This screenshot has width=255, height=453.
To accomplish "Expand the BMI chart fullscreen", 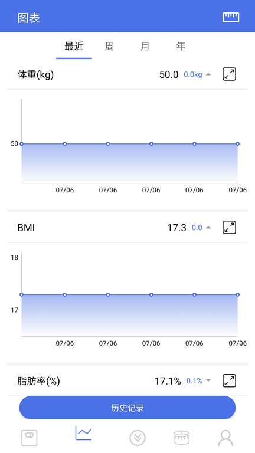I will point(229,227).
